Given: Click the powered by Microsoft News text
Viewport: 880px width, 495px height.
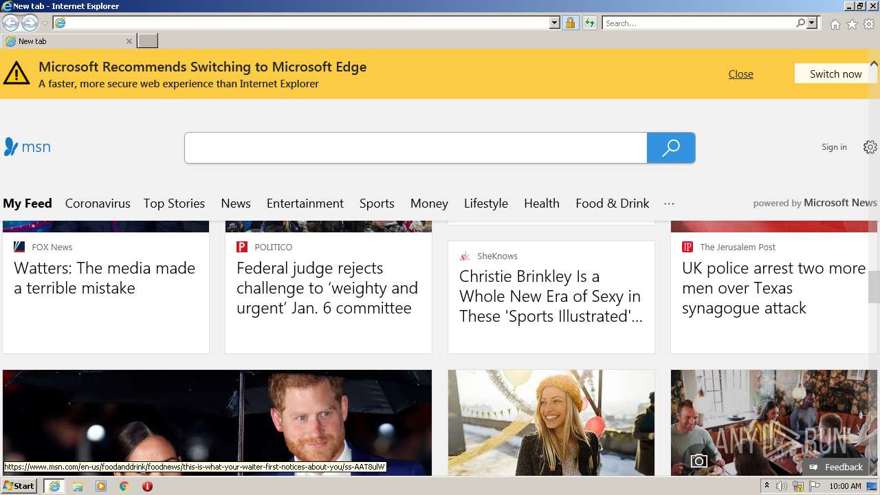Looking at the screenshot, I should (815, 203).
